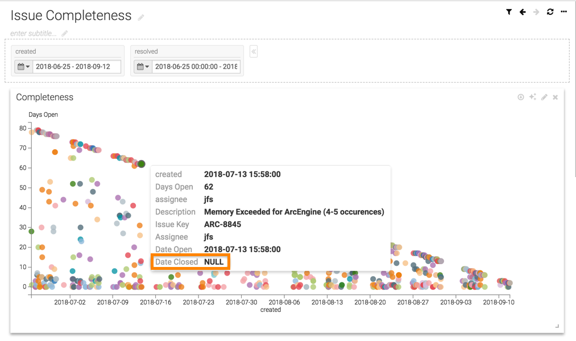This screenshot has height=341, width=576.
Task: Click the sparkle icon on Completeness panel
Action: click(x=532, y=97)
